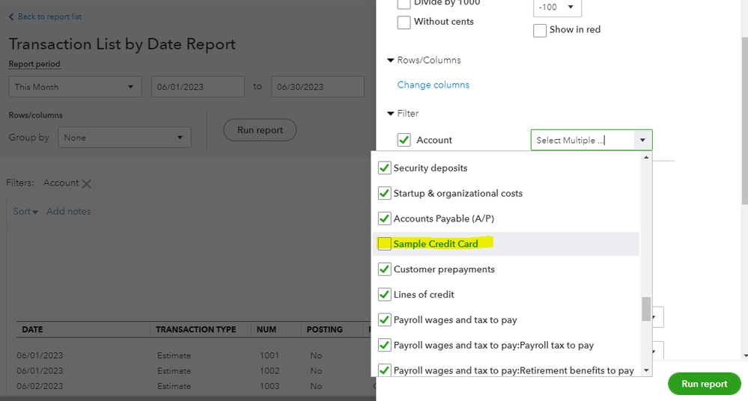Click the POSTING column header
Image resolution: width=748 pixels, height=401 pixels.
[324, 329]
